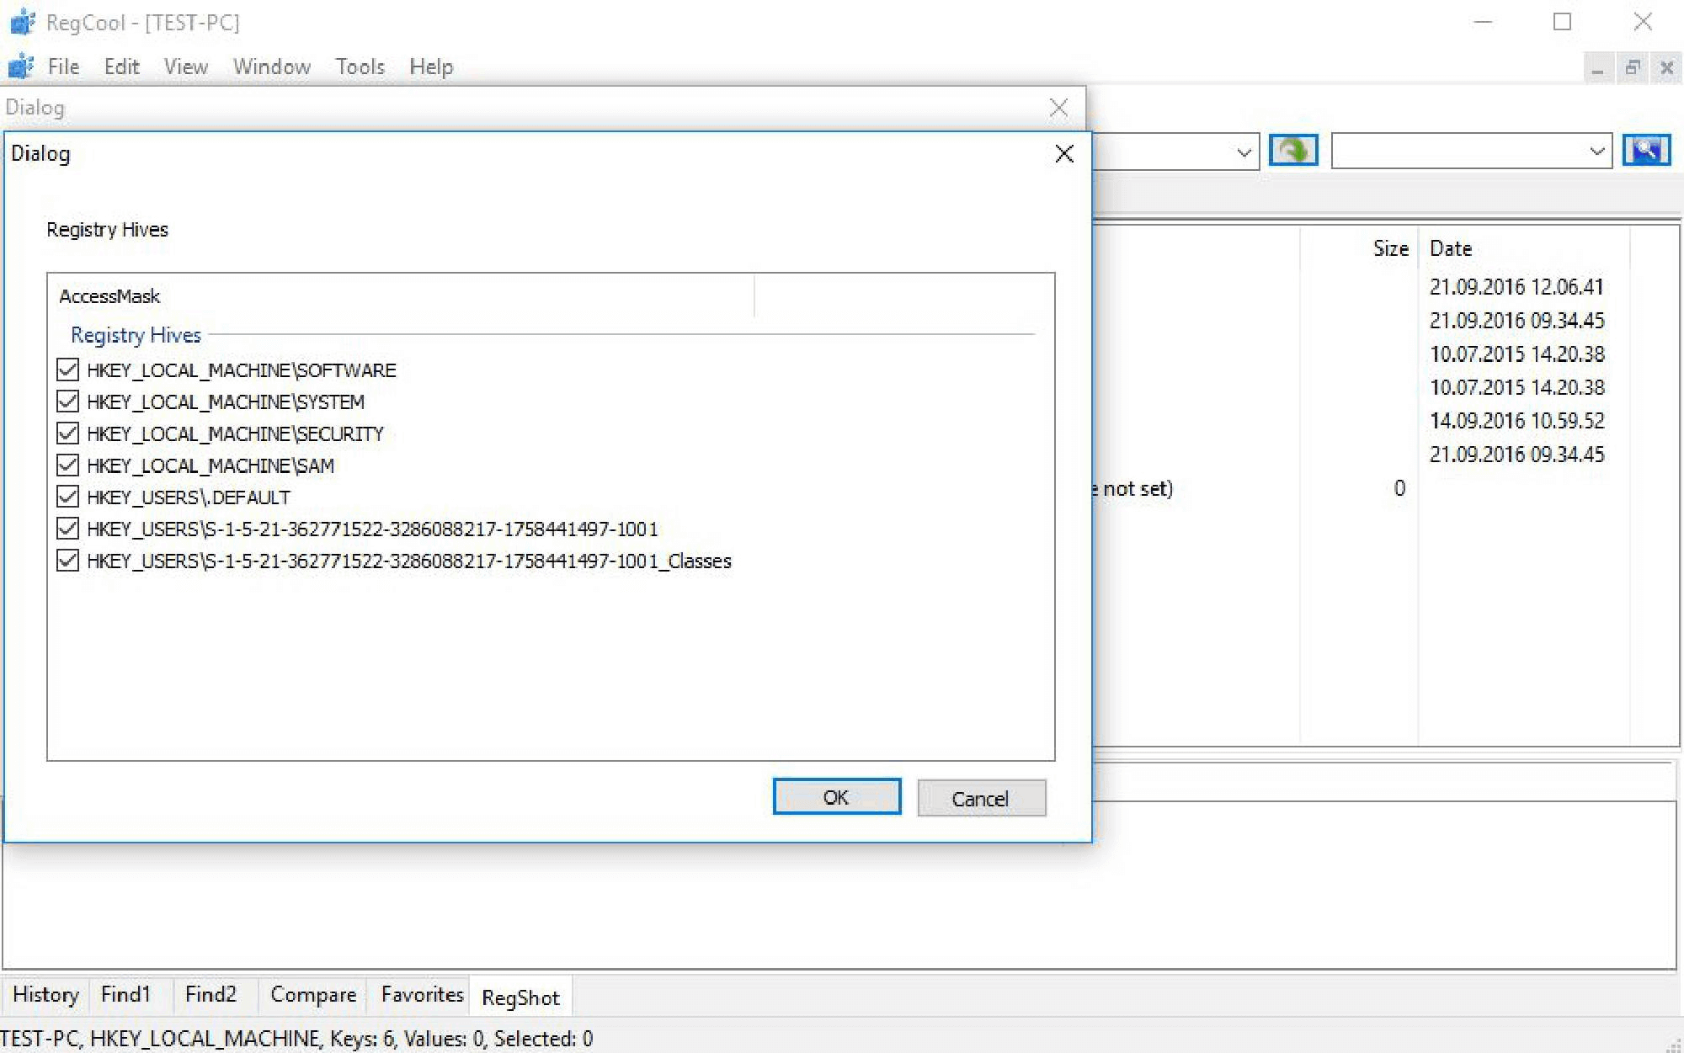Switch to the History tab
This screenshot has width=1684, height=1053.
(x=45, y=995)
